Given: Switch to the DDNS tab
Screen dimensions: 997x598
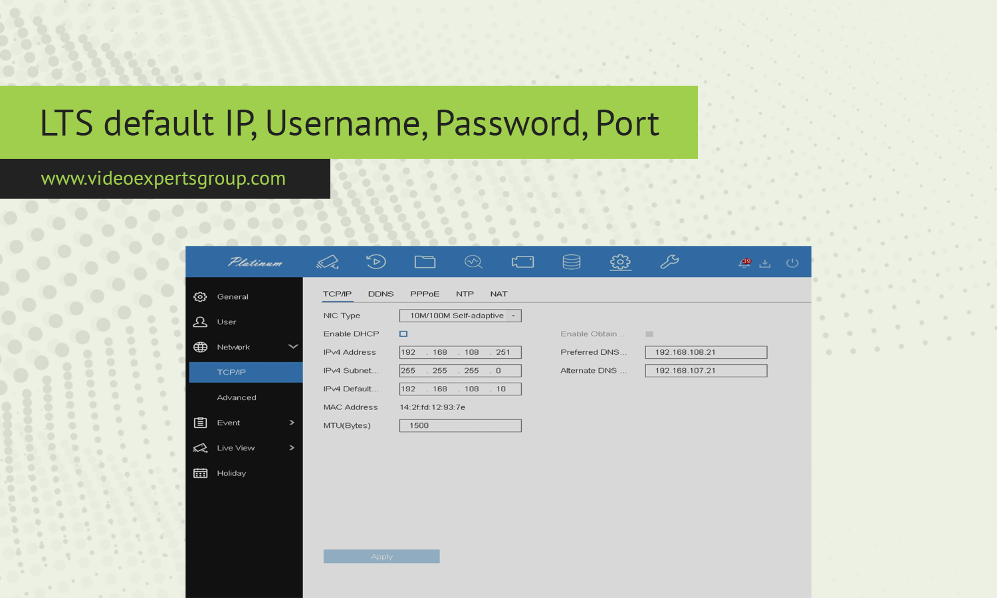Looking at the screenshot, I should coord(381,294).
